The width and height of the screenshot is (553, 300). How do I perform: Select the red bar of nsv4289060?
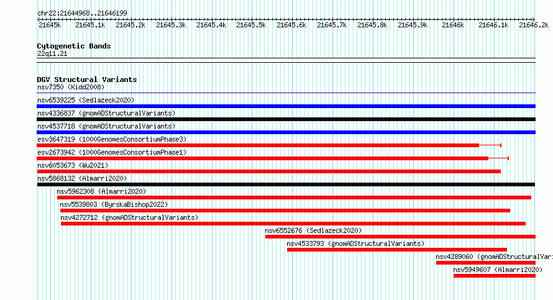(x=486, y=263)
